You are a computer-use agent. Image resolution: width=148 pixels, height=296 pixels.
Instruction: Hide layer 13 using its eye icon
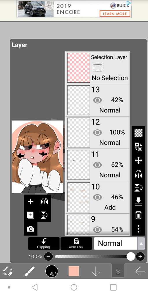click(x=97, y=100)
